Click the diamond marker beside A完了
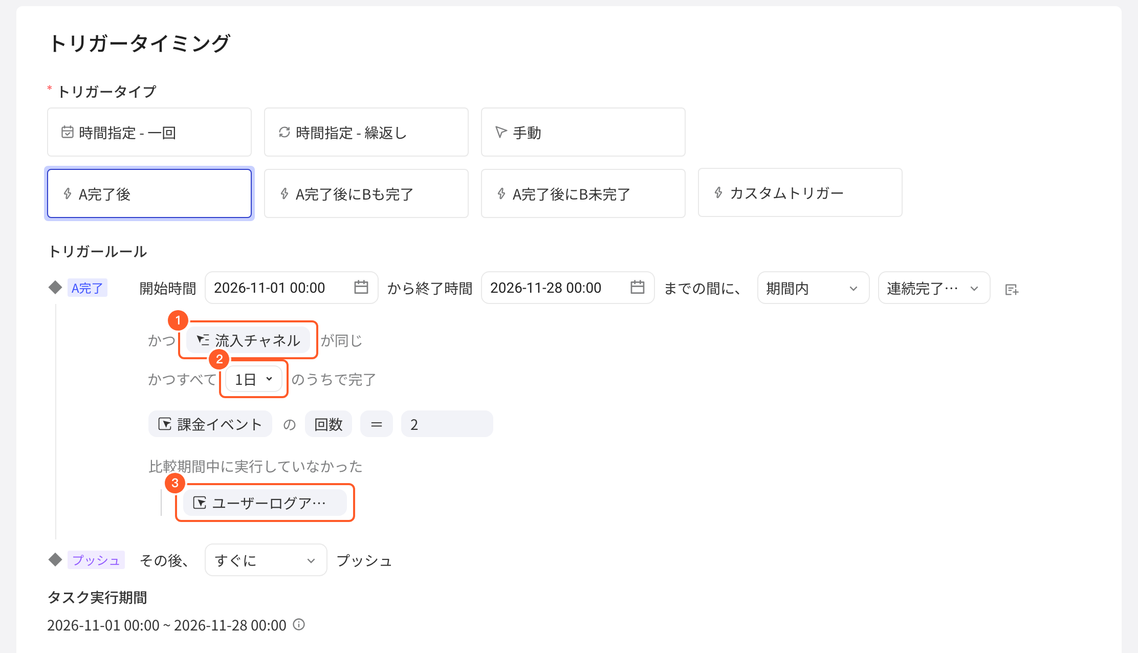This screenshot has width=1138, height=653. tap(55, 287)
